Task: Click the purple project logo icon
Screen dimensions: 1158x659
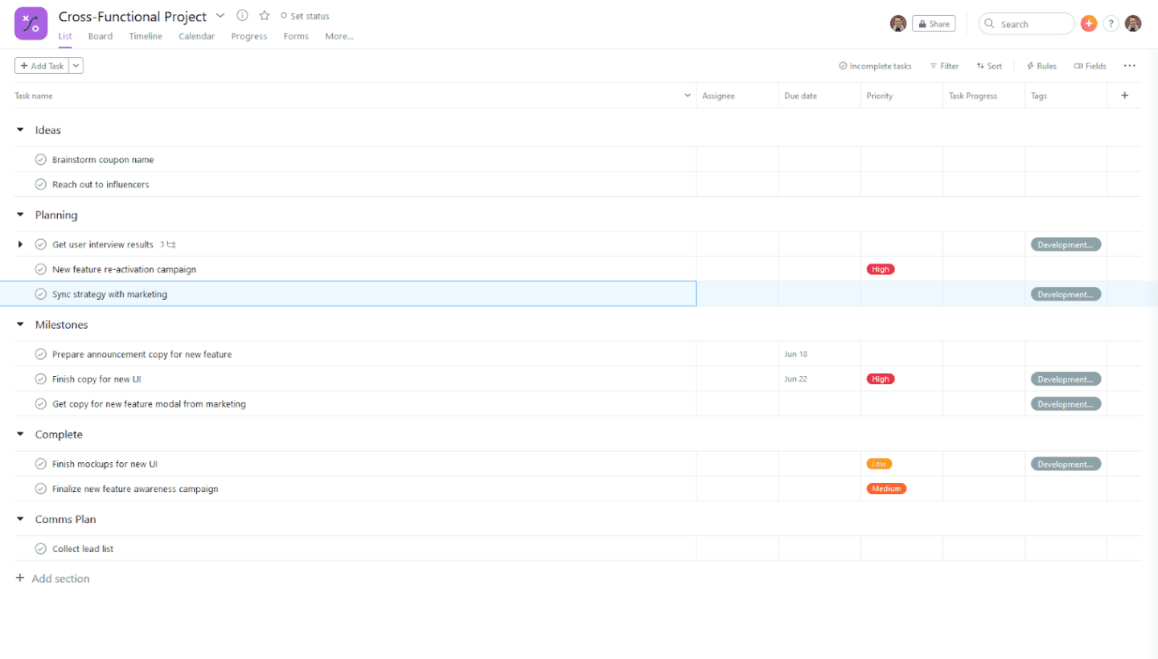Action: point(31,23)
